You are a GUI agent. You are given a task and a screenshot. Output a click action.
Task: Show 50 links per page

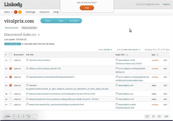[159, 116]
